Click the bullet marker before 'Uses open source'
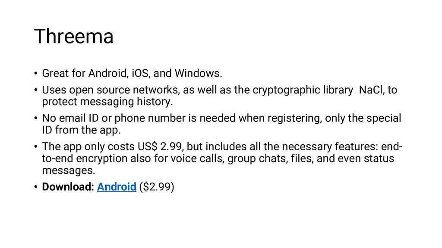Image resolution: width=442 pixels, height=248 pixels. (36, 90)
